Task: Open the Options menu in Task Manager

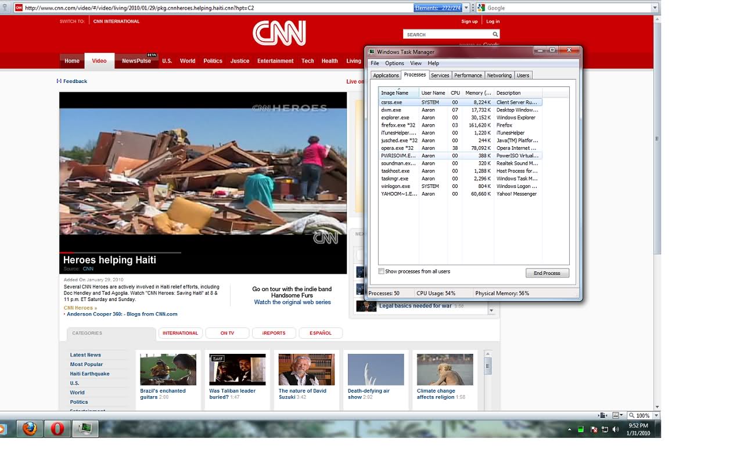Action: pyautogui.click(x=394, y=63)
